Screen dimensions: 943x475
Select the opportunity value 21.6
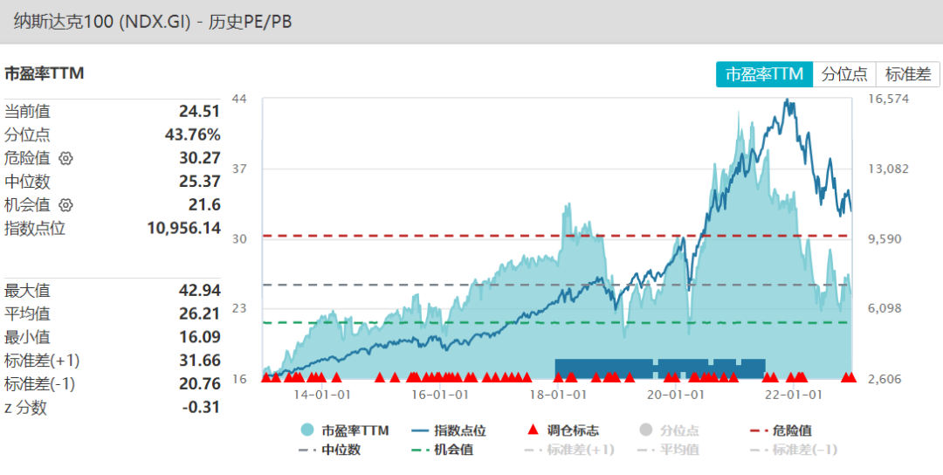pyautogui.click(x=204, y=205)
